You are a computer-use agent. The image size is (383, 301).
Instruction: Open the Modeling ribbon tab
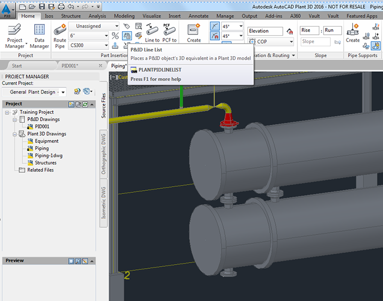(x=124, y=16)
